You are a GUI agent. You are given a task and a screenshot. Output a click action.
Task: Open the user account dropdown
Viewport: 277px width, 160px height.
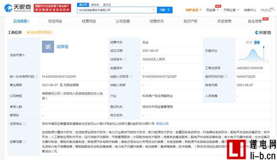[267, 10]
